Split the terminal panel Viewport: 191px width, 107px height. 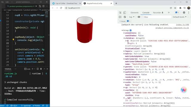[x=38, y=69]
